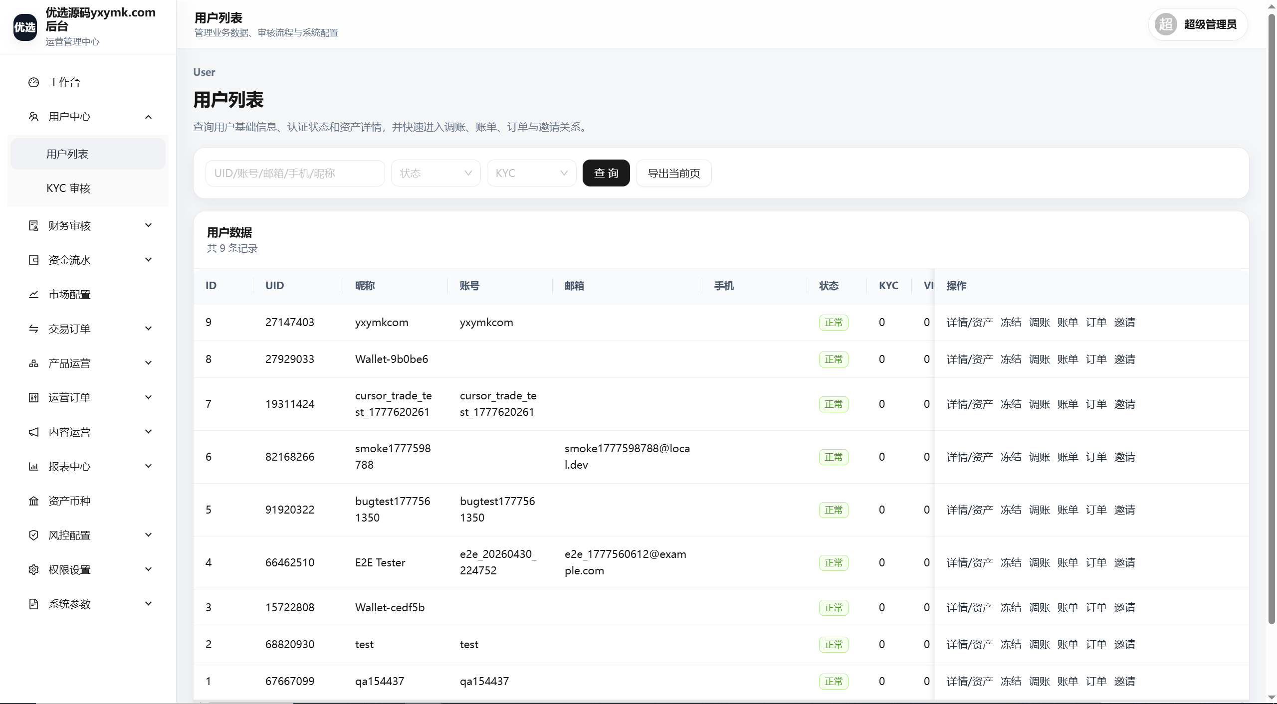Click the UID cell 91920322

pos(290,510)
